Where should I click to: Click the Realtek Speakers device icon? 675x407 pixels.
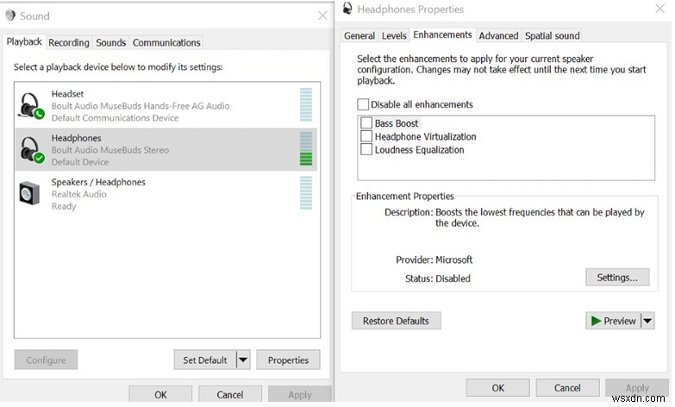[29, 194]
